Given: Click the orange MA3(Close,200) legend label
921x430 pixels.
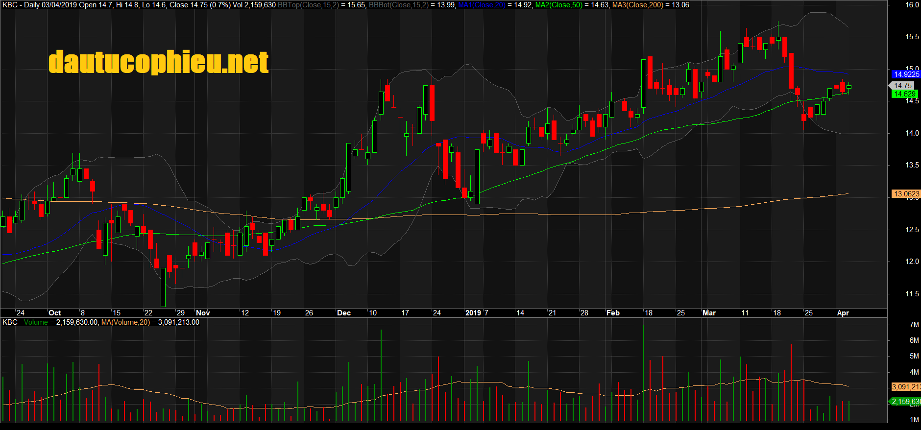Looking at the screenshot, I should 638,5.
